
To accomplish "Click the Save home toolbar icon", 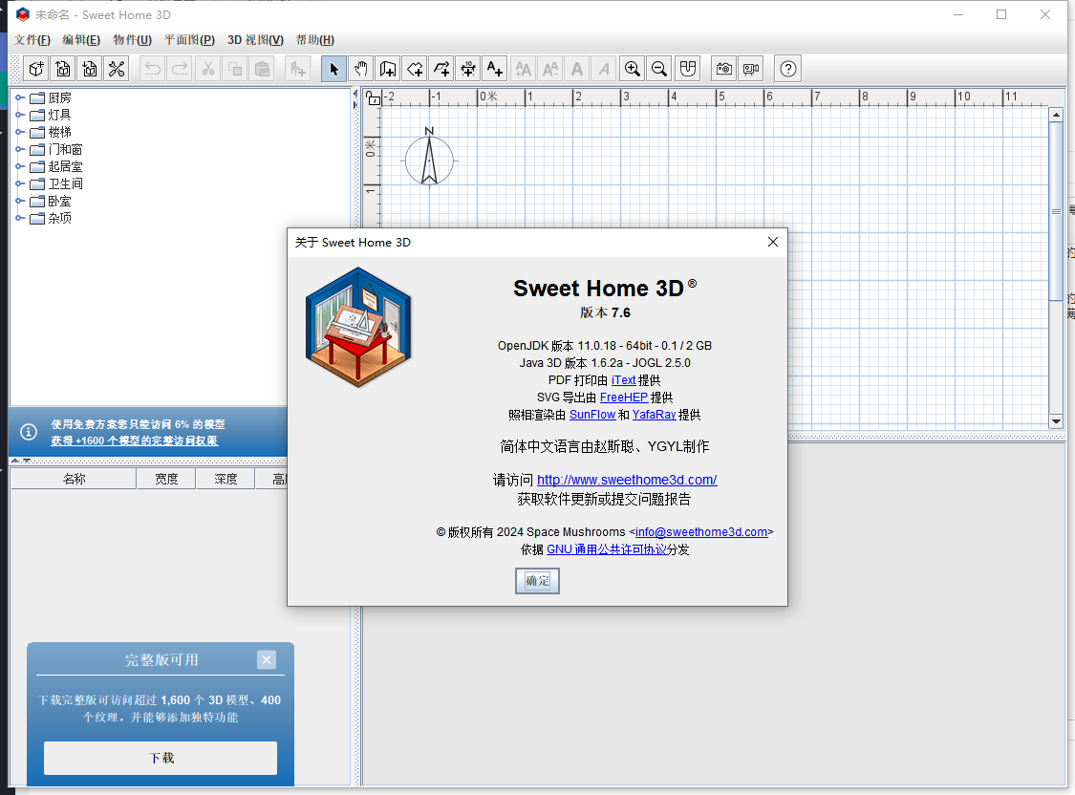I will 90,69.
